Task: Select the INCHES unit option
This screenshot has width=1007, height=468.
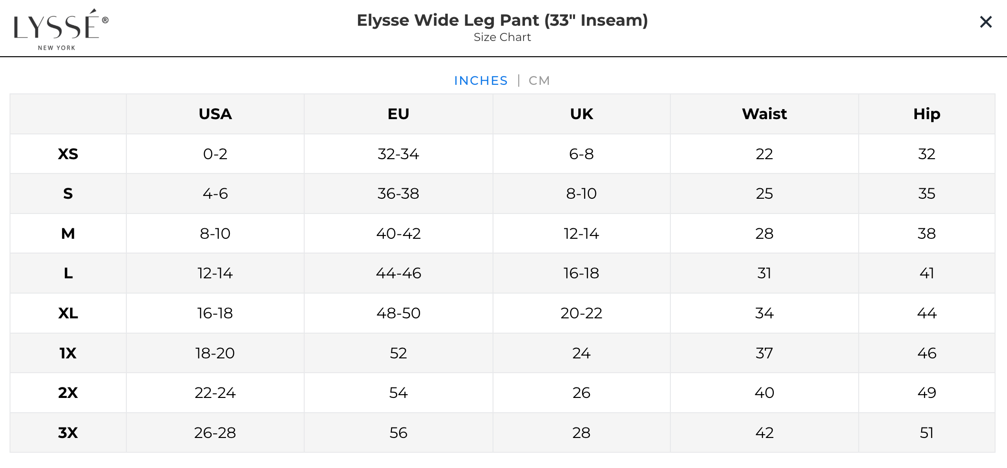Action: click(x=481, y=81)
